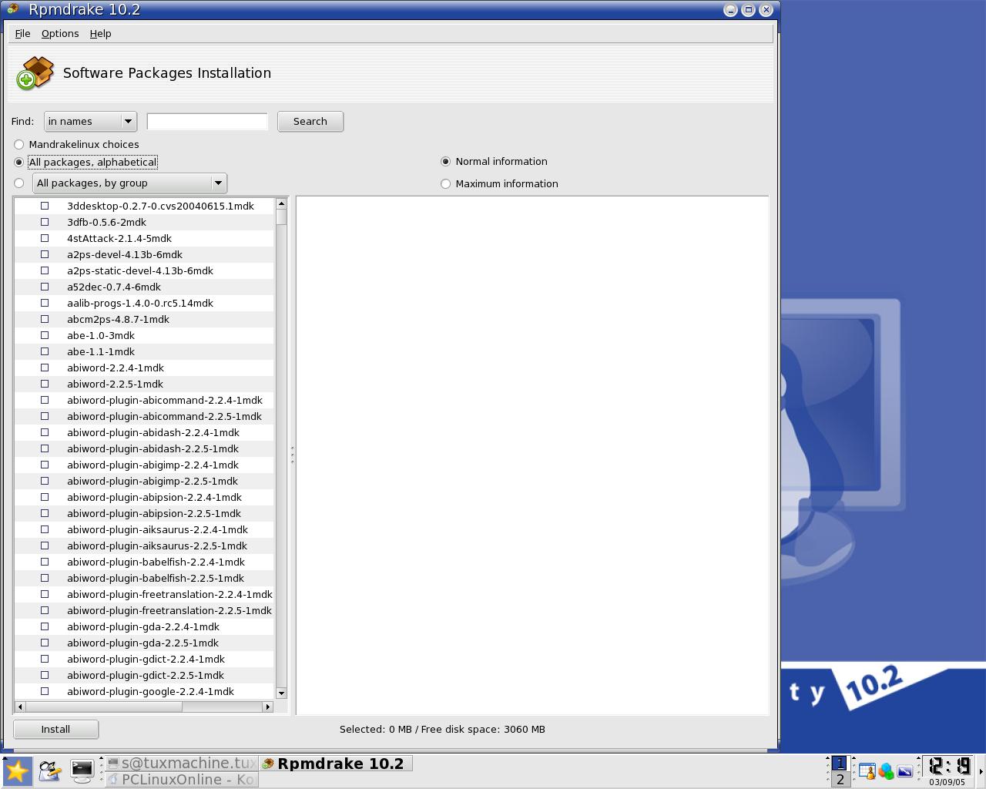Screen dimensions: 986x789
Task: Expand the 'All packages, by group' dropdown
Action: pyautogui.click(x=129, y=183)
